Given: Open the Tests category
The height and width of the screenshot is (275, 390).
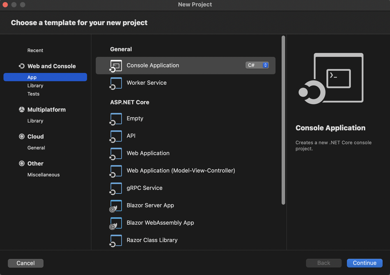Looking at the screenshot, I should click(x=34, y=94).
